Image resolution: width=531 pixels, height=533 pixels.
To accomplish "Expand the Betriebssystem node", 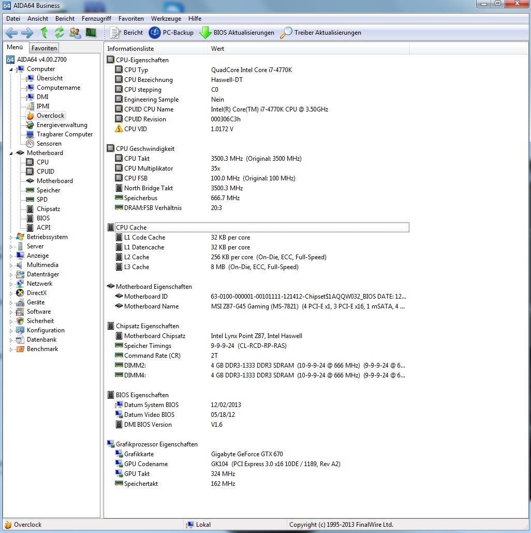I will 11,237.
